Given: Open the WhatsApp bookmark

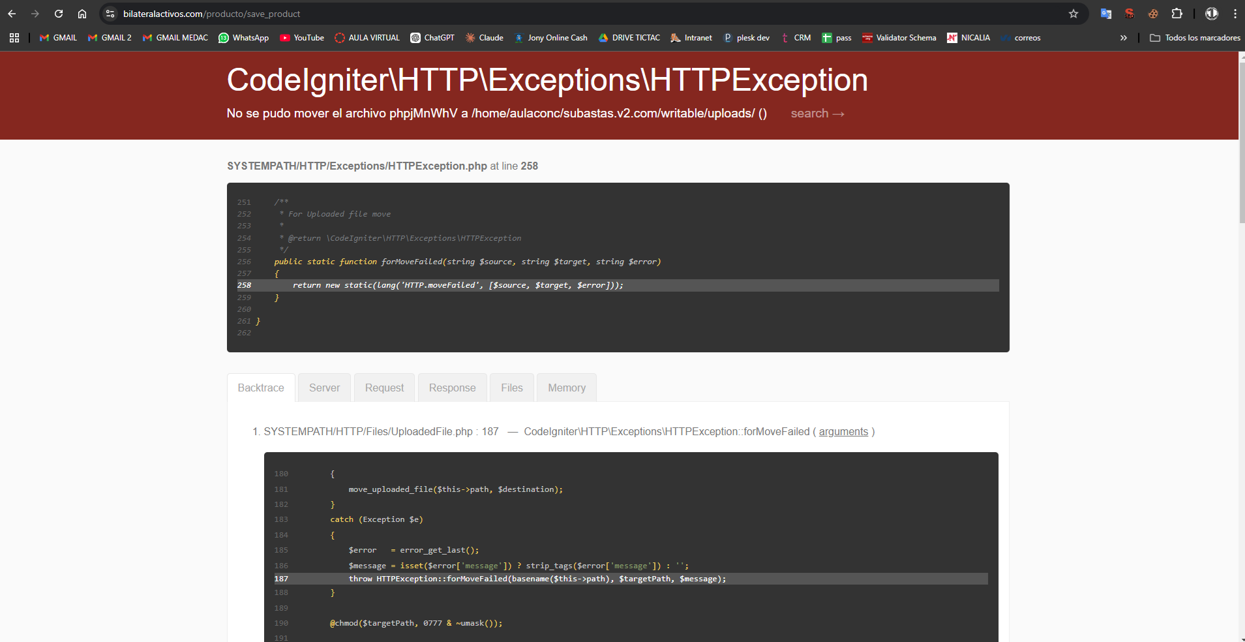Looking at the screenshot, I should [244, 38].
